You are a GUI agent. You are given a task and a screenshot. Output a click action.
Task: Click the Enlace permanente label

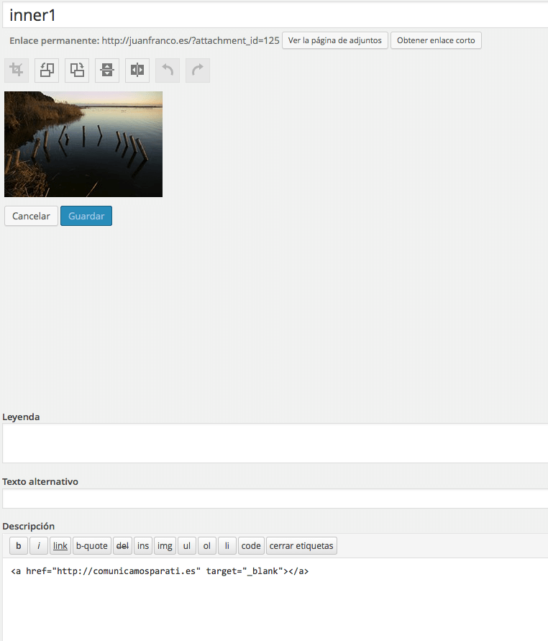click(x=55, y=40)
